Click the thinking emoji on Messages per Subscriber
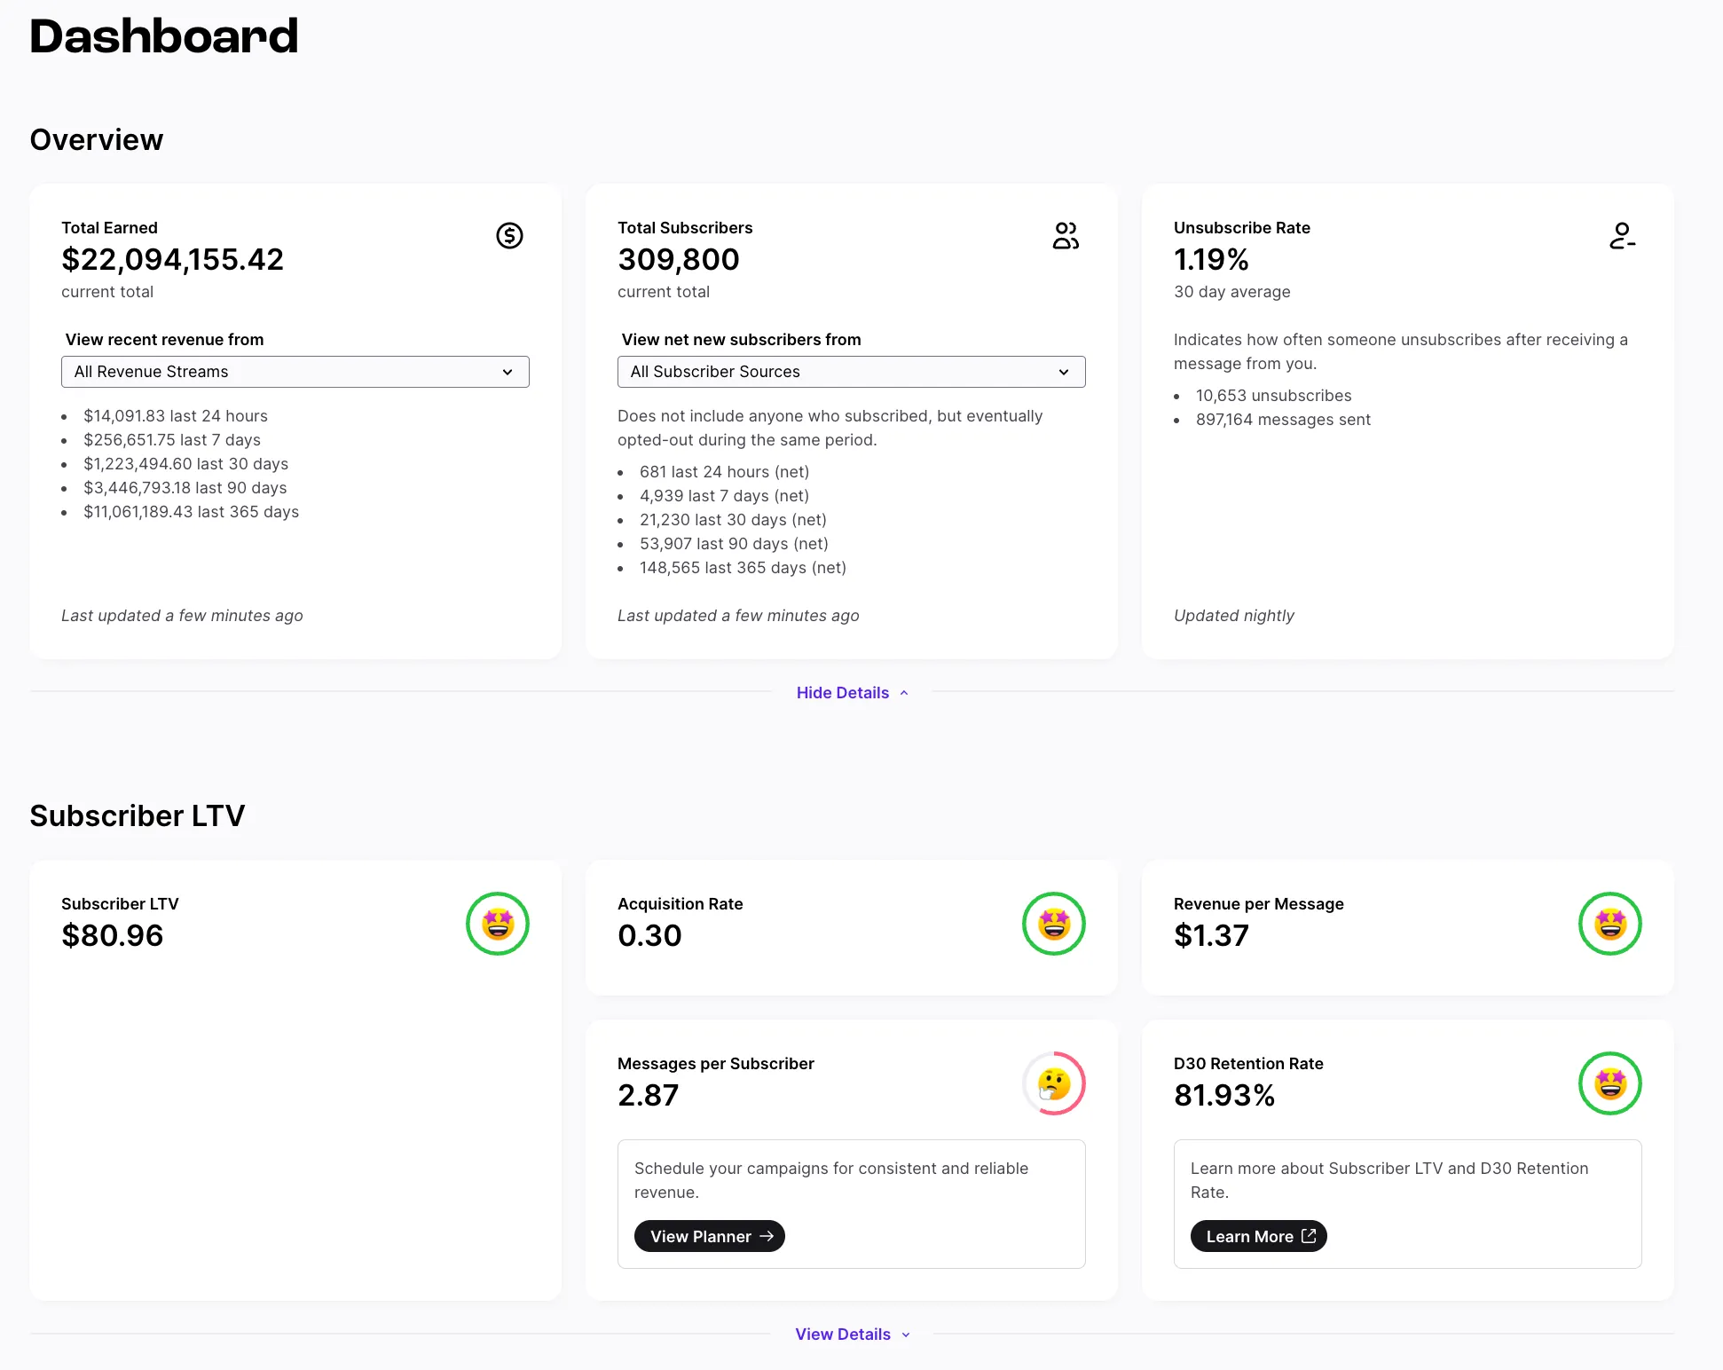 tap(1054, 1083)
